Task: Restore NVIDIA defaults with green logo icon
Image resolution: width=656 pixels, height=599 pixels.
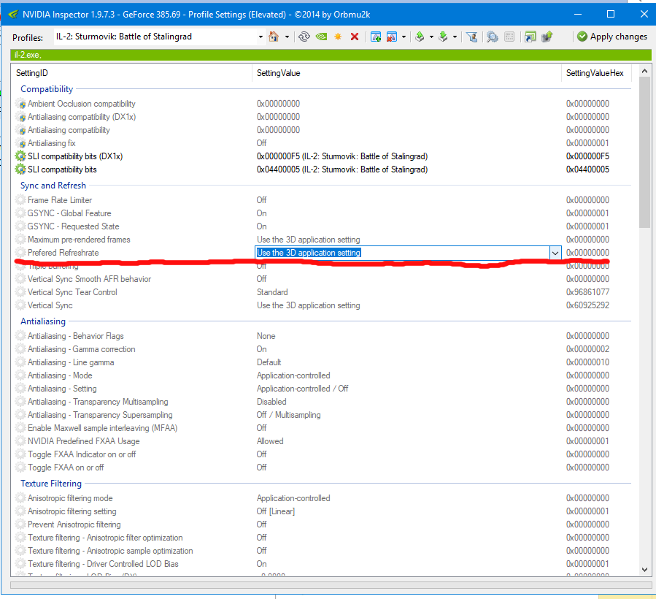Action: [321, 37]
